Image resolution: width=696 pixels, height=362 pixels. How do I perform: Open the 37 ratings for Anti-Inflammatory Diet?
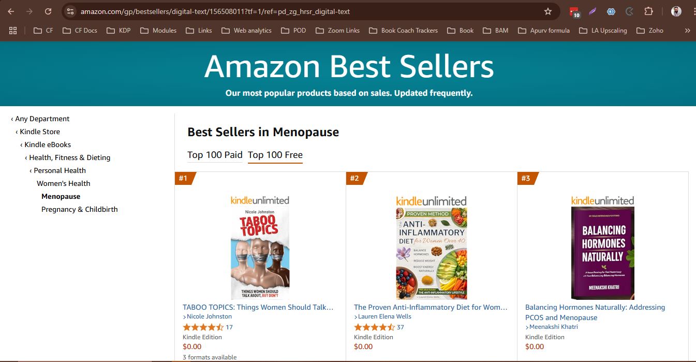coord(400,327)
